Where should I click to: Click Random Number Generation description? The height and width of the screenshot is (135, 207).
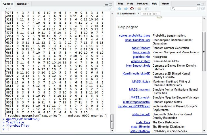click(171, 48)
